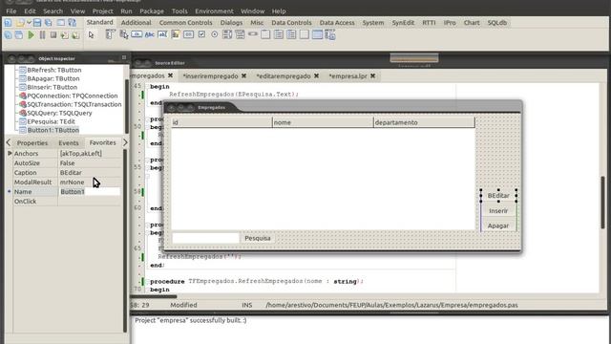
Task: Click the OnClick property row
Action: click(67, 202)
